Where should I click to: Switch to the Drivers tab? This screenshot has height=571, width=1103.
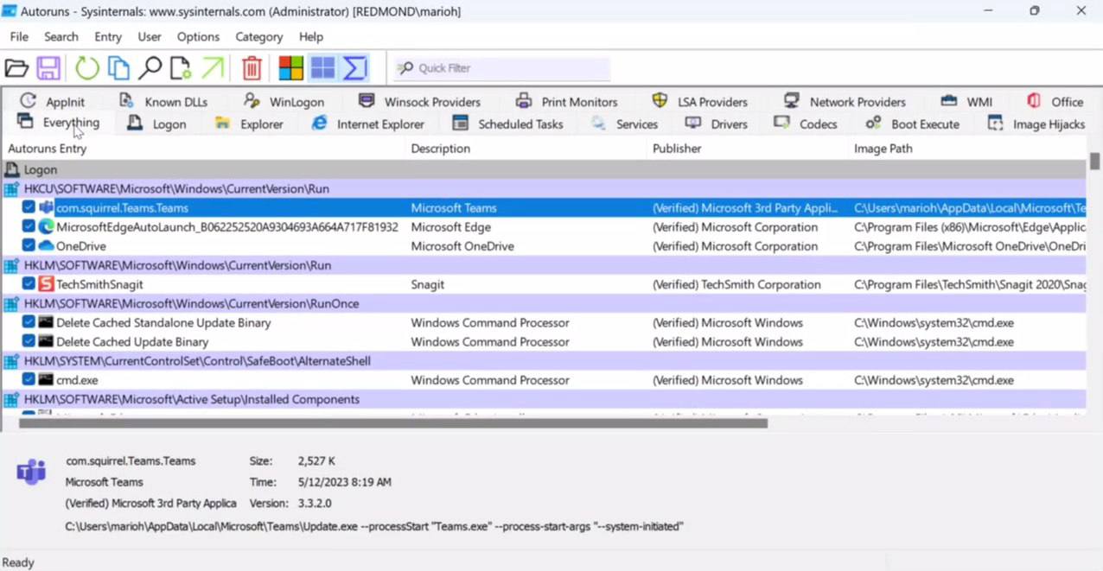(716, 124)
